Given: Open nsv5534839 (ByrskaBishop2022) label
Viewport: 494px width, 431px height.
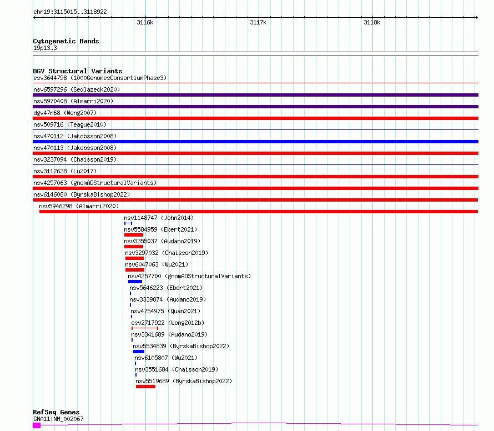Looking at the screenshot, I should 181,346.
